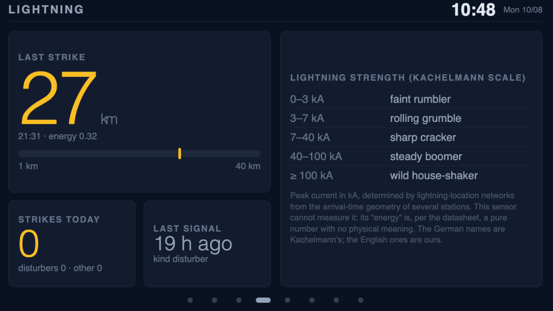Open the Last Signal card
Viewport: 553px width, 311px height.
tap(207, 243)
